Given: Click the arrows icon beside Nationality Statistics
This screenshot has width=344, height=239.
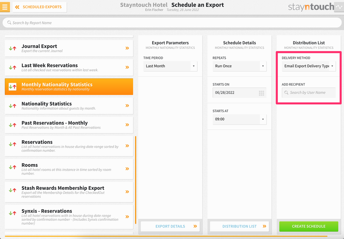Looking at the screenshot, I should (x=12, y=106).
